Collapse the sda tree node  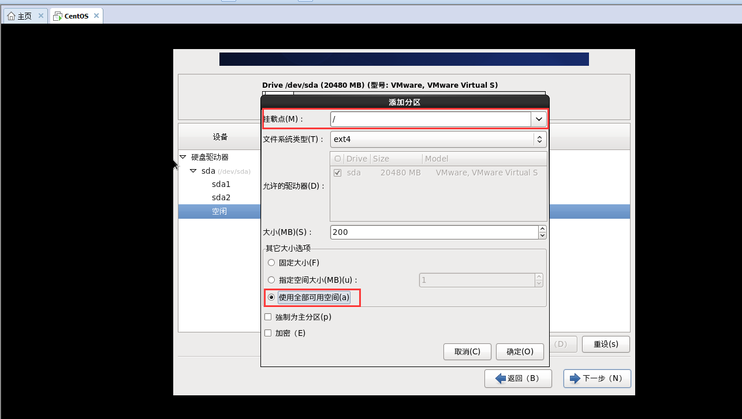coord(193,171)
